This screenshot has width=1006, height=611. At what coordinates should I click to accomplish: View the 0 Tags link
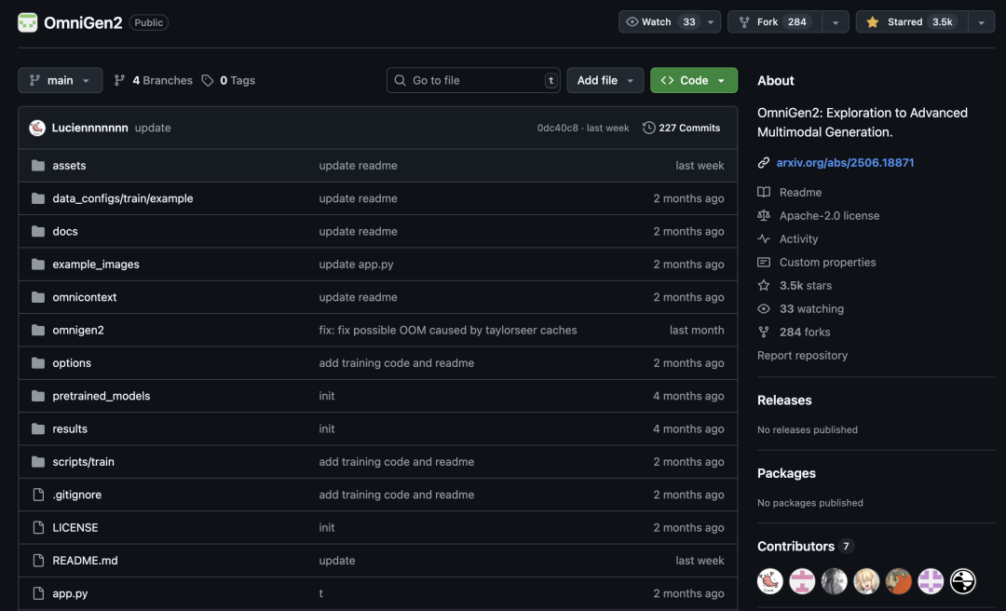[228, 80]
